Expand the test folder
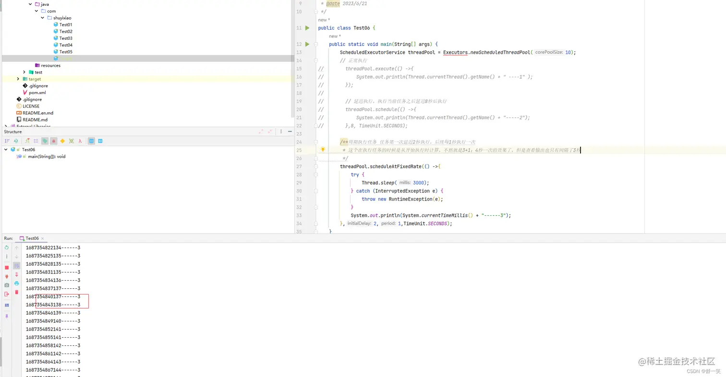 click(24, 72)
